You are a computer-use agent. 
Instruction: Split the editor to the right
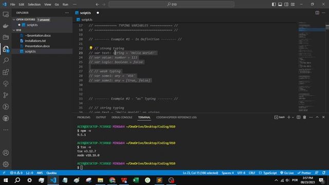317,13
